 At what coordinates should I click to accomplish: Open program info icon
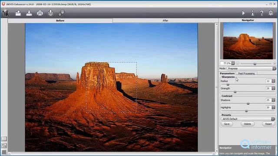coord(253,13)
